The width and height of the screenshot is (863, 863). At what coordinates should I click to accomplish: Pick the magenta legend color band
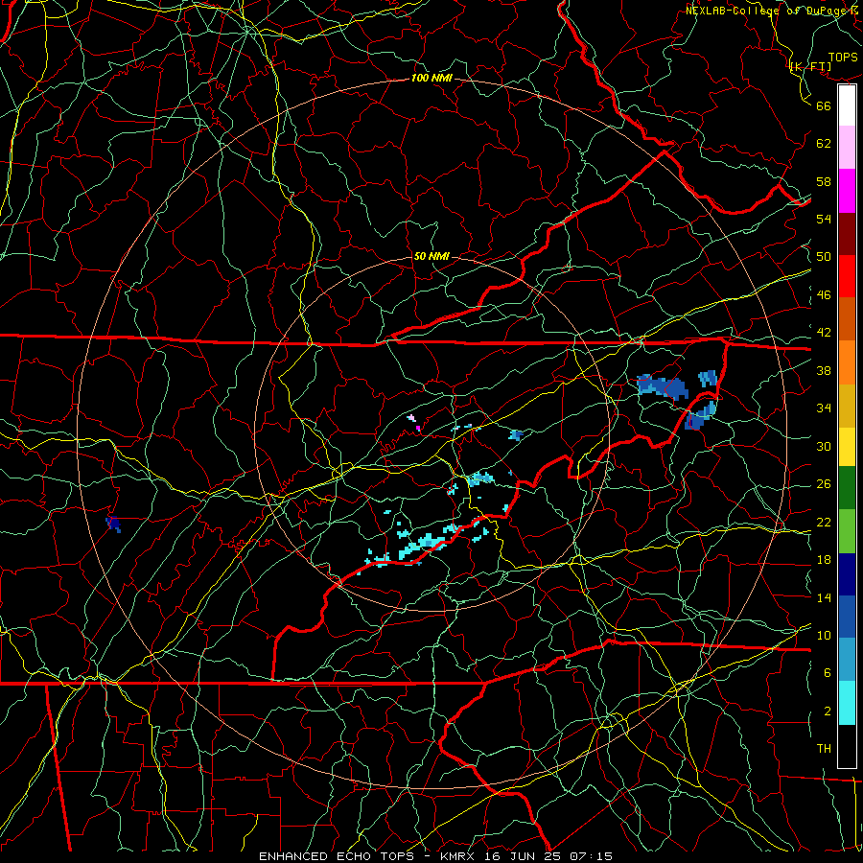(x=847, y=191)
